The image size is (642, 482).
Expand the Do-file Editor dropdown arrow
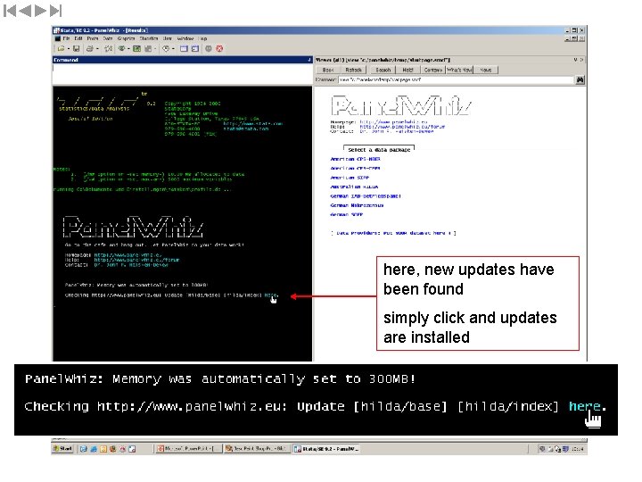(x=155, y=49)
